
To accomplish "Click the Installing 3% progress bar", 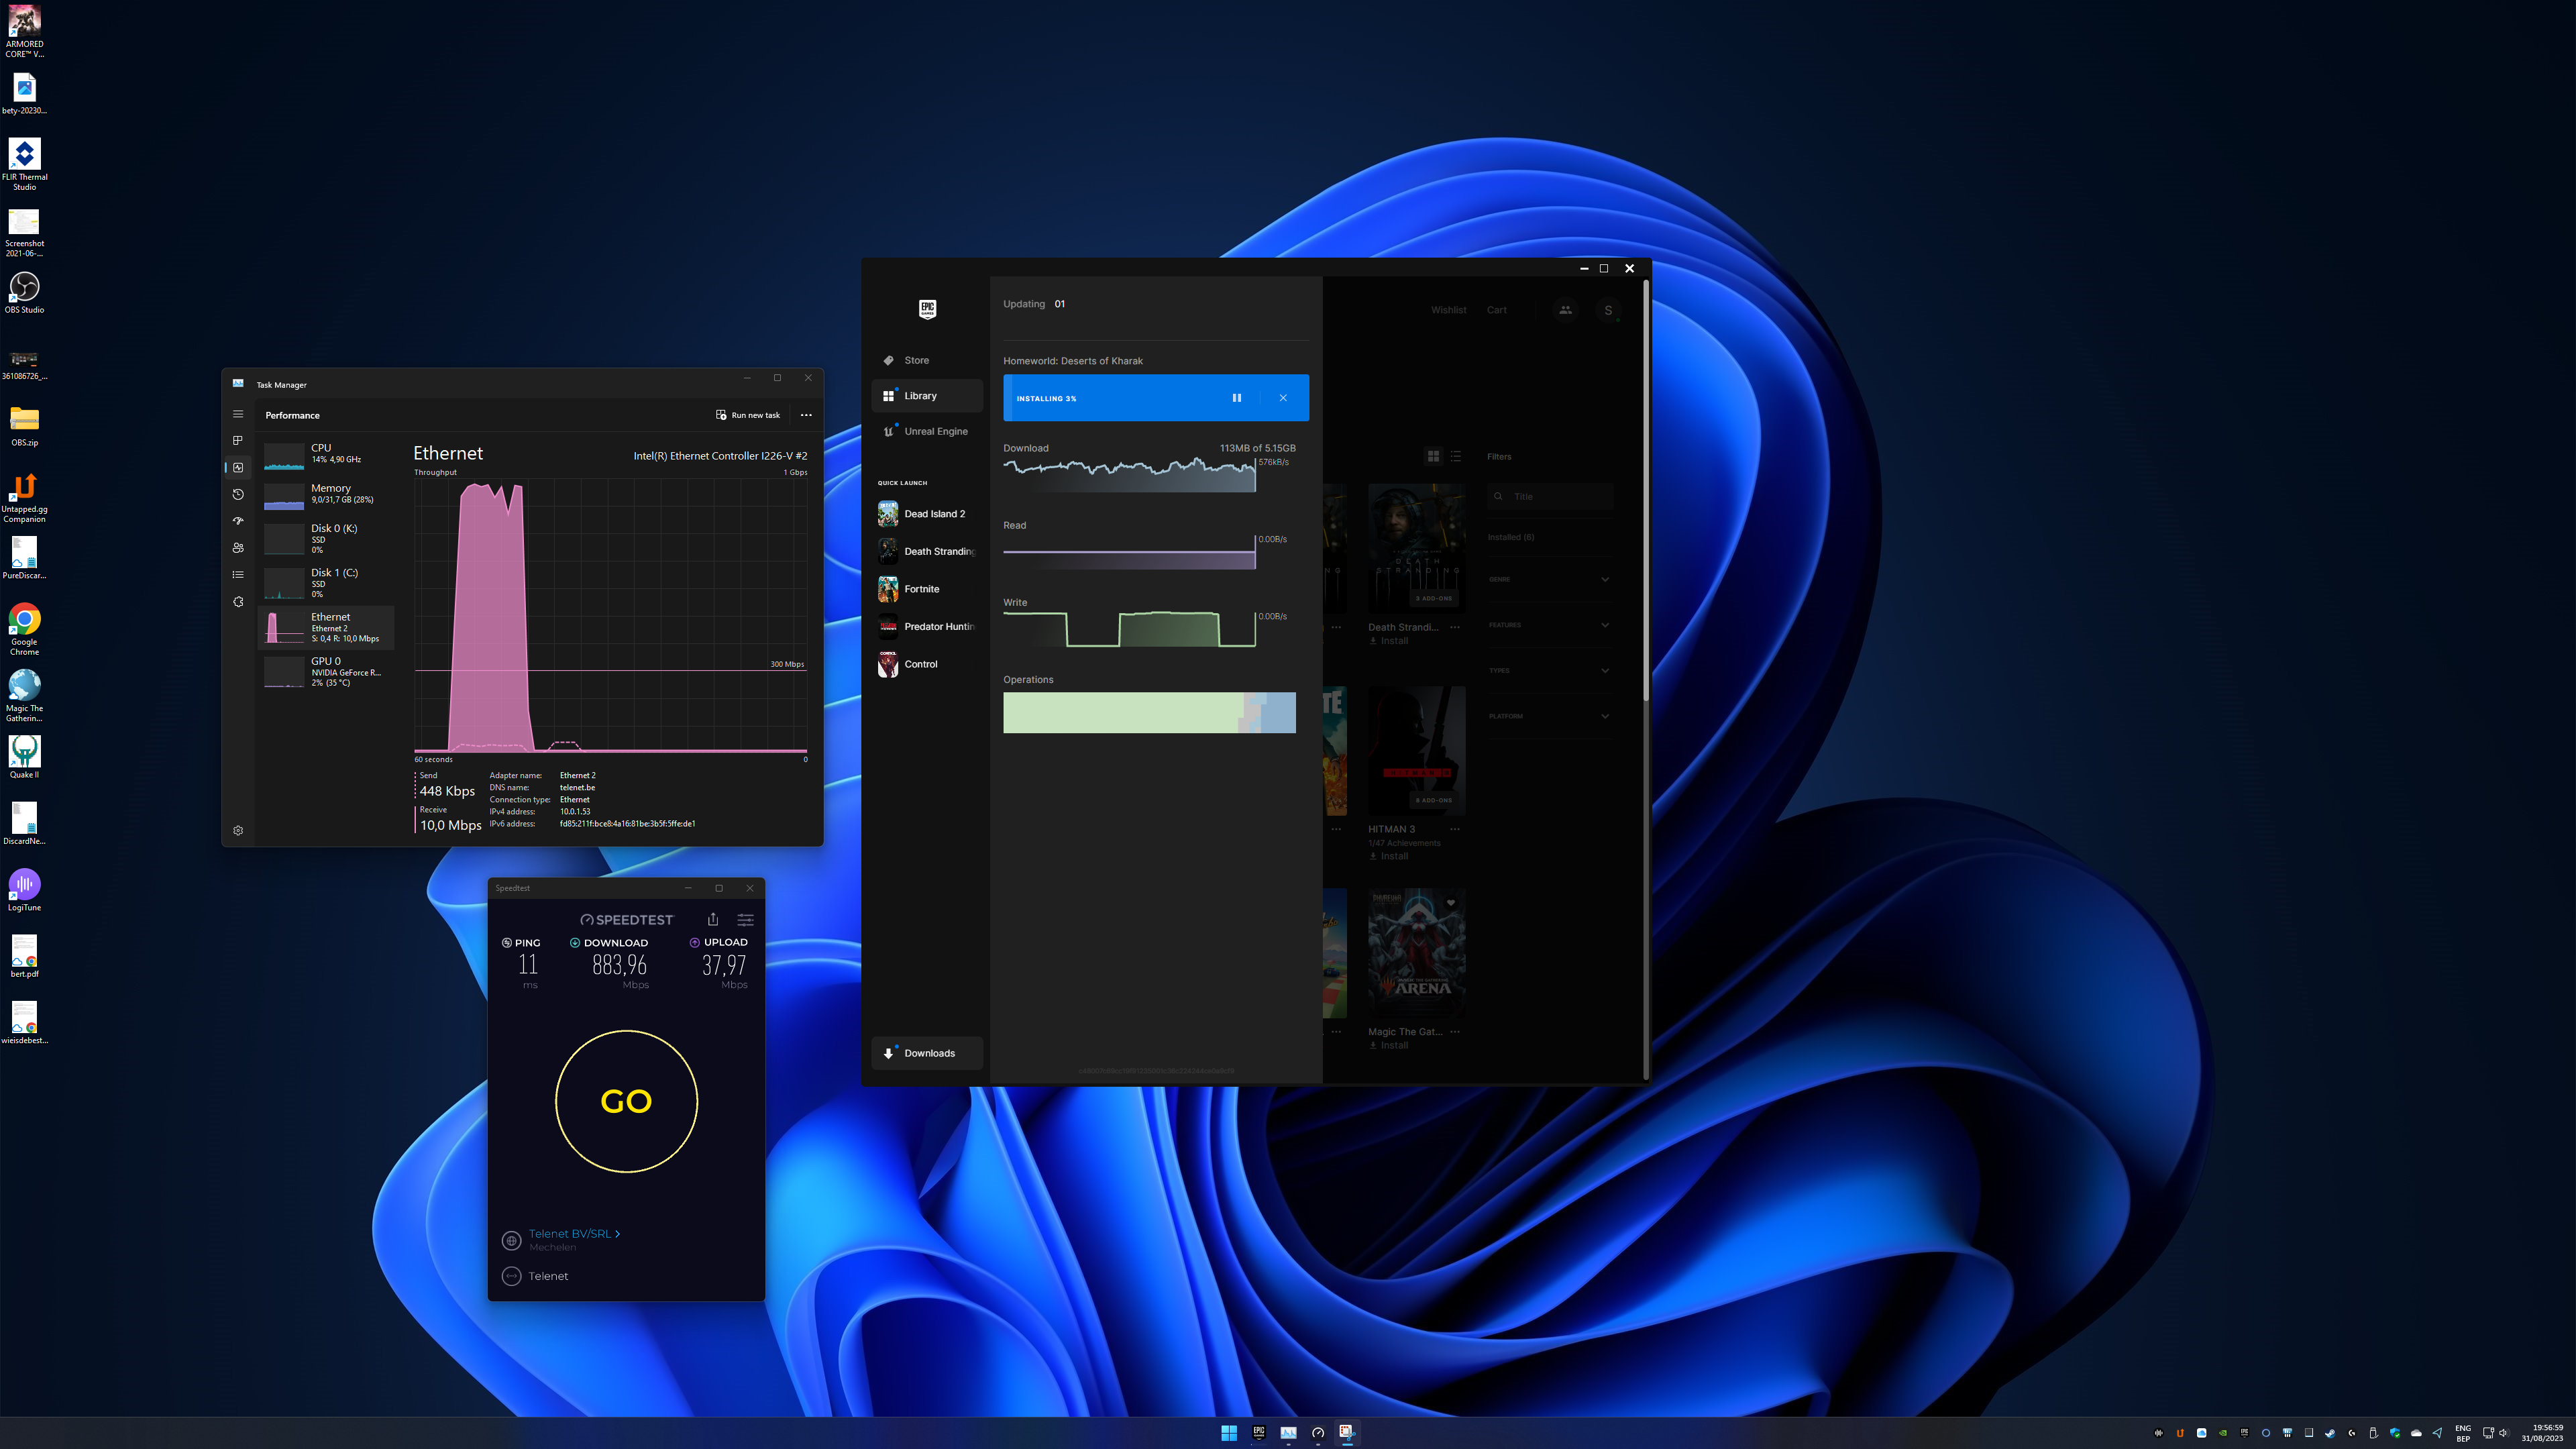I will [1110, 398].
